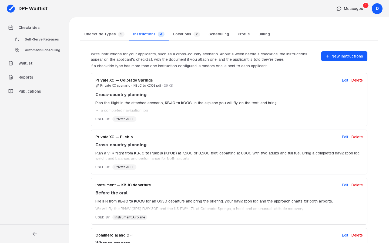Click the Messages speech bubble icon

[x=339, y=9]
